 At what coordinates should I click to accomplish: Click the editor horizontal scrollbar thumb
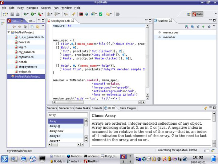(x=69, y=102)
